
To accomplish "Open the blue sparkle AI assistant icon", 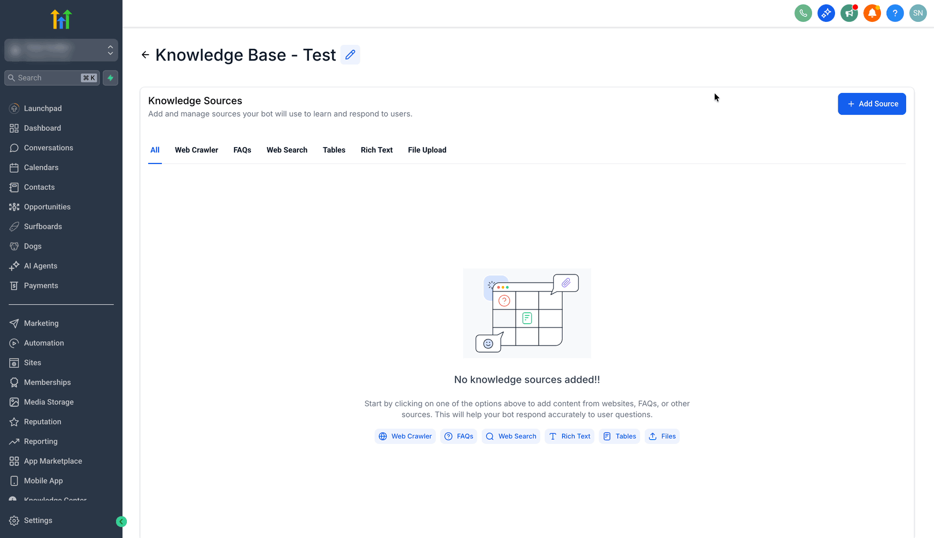I will 826,13.
